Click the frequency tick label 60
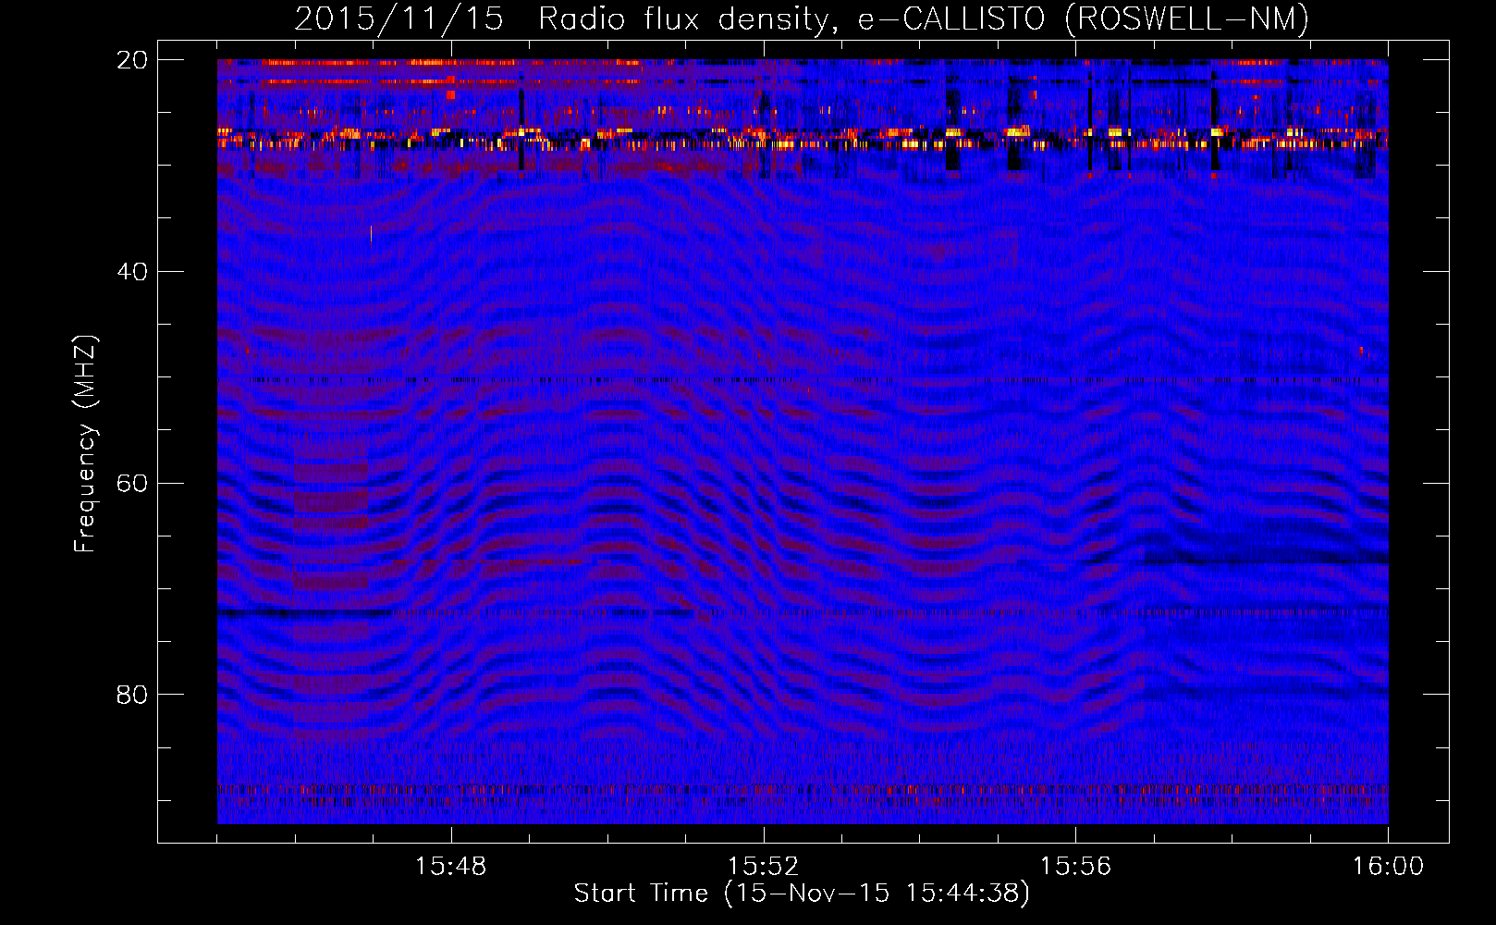The height and width of the screenshot is (925, 1496). 132,484
